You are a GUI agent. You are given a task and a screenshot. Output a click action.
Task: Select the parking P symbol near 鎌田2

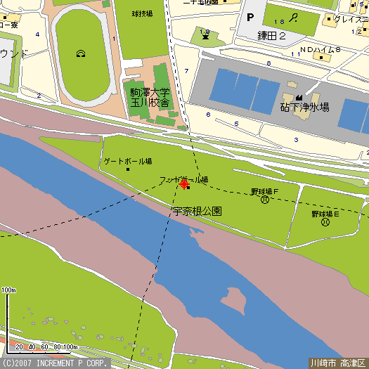click(250, 17)
